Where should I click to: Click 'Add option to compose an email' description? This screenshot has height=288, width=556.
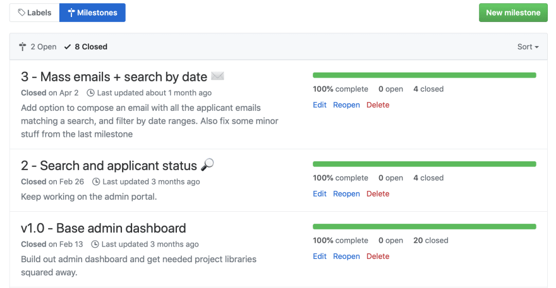(150, 121)
